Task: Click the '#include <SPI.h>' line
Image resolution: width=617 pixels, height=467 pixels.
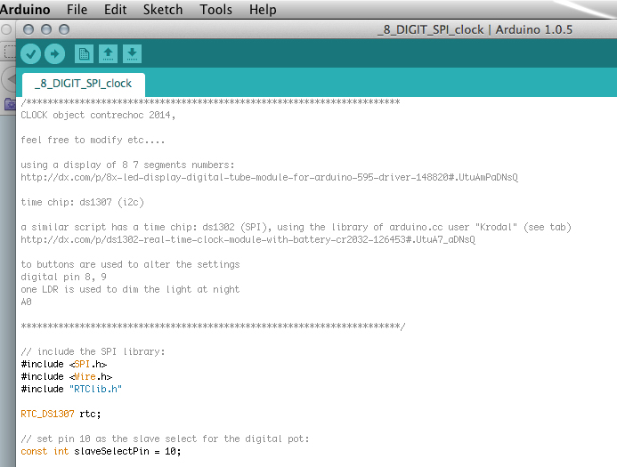Action: pyautogui.click(x=64, y=364)
